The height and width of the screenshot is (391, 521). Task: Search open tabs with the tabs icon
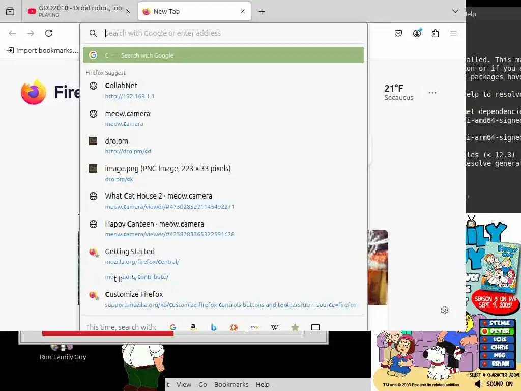coord(315,327)
